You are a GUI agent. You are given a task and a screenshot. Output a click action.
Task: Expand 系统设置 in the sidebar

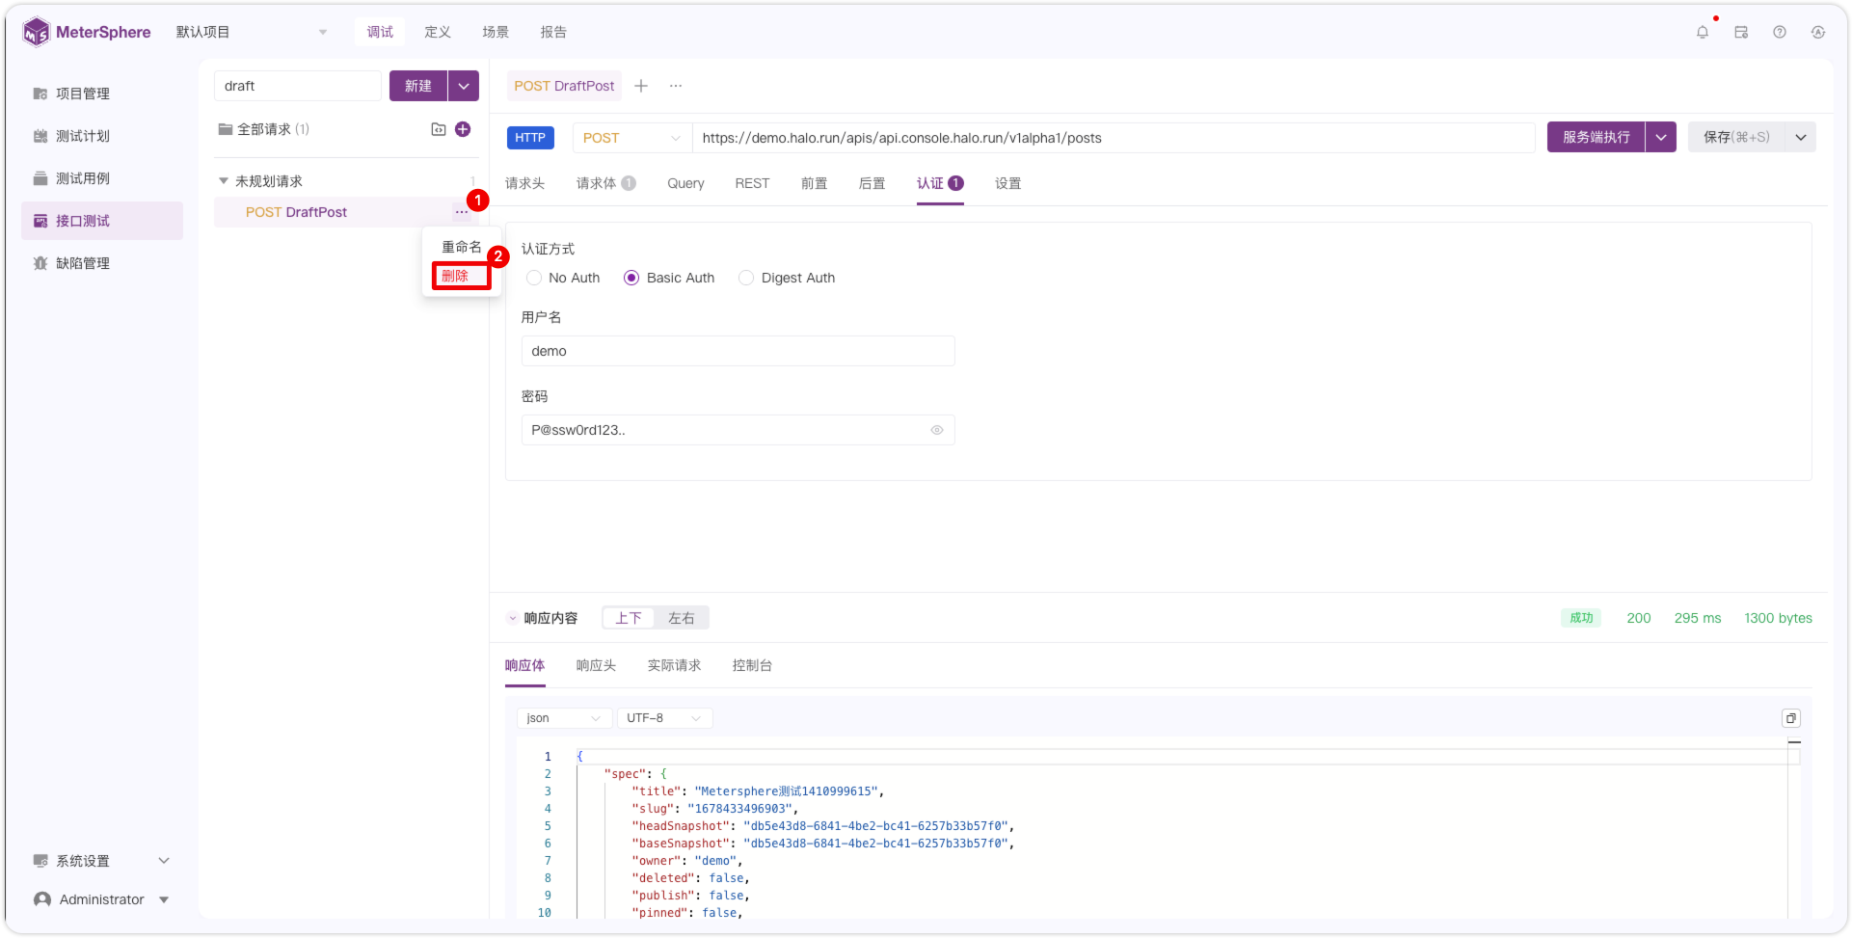pos(101,861)
